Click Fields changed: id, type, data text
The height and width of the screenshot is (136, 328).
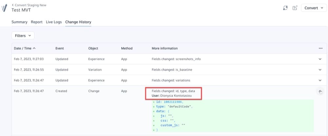pos(173,91)
